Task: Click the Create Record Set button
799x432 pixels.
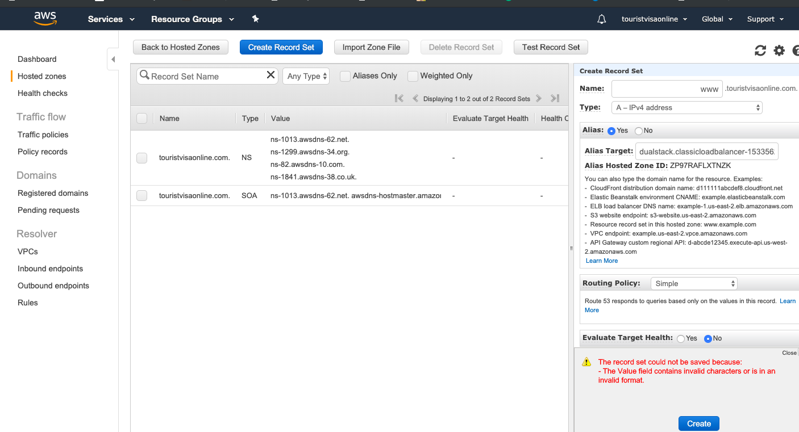Action: pos(281,47)
